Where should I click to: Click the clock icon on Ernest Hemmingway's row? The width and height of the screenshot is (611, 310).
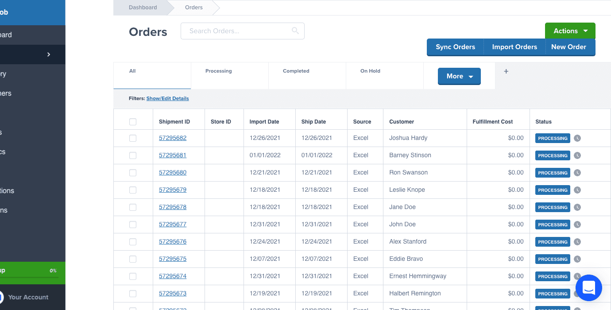(577, 276)
